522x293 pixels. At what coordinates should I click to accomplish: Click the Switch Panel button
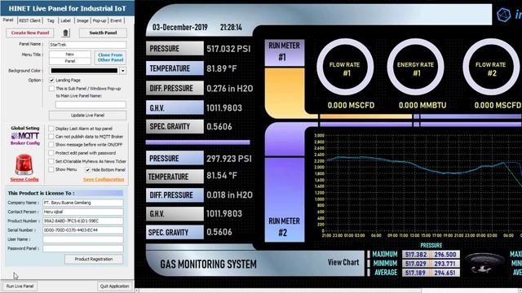coord(103,33)
